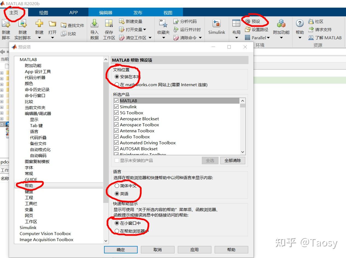The width and height of the screenshot is (346, 258).
Task: Expand the 布局 dropdown arrow
Action: [236, 38]
